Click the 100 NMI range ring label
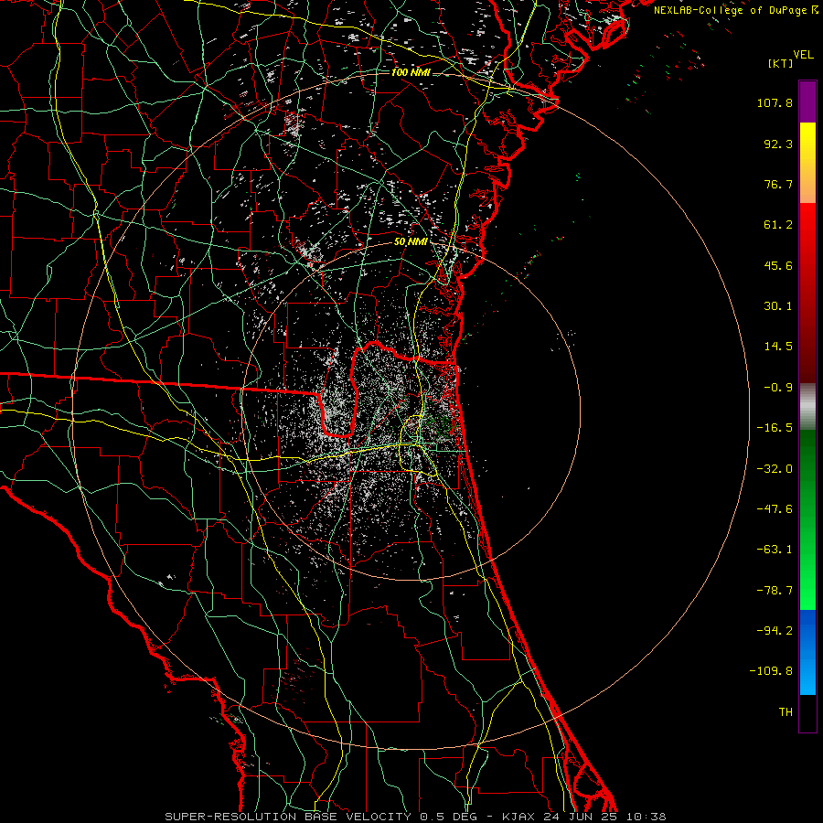The width and height of the screenshot is (823, 823). [411, 72]
